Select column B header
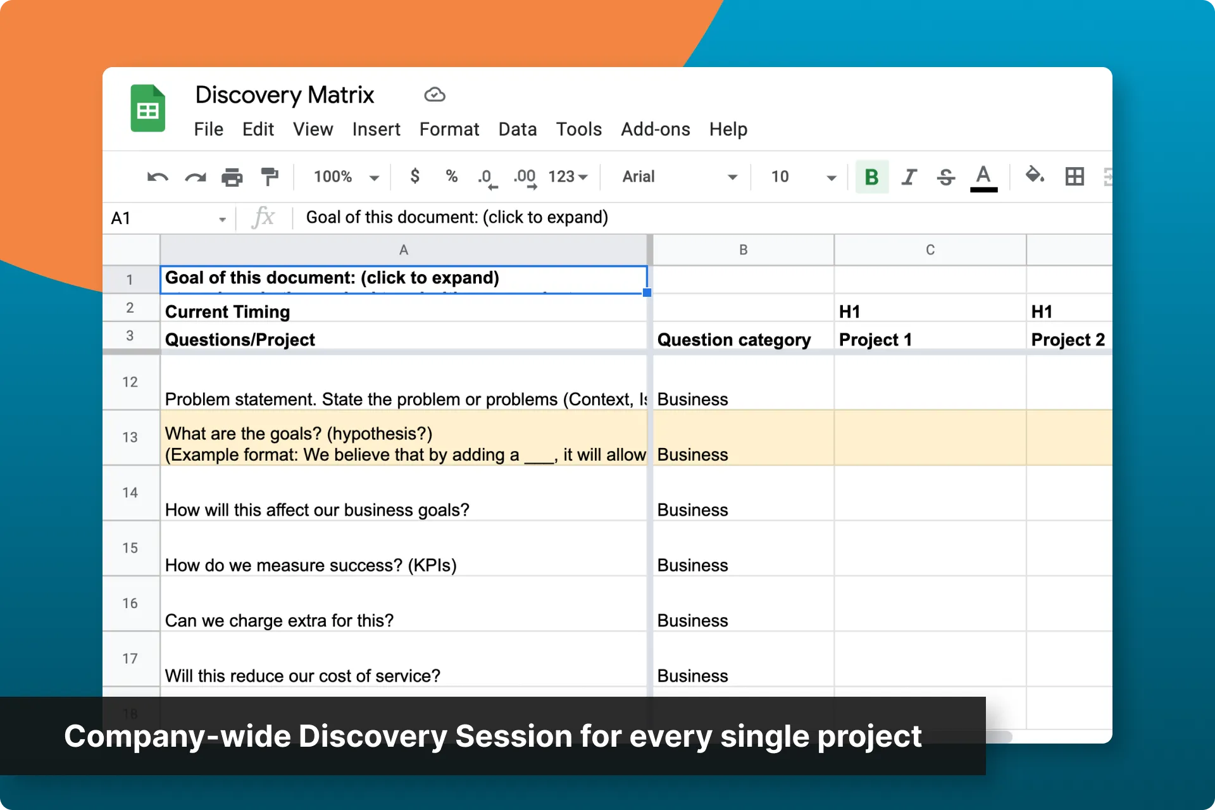1215x810 pixels. click(744, 250)
